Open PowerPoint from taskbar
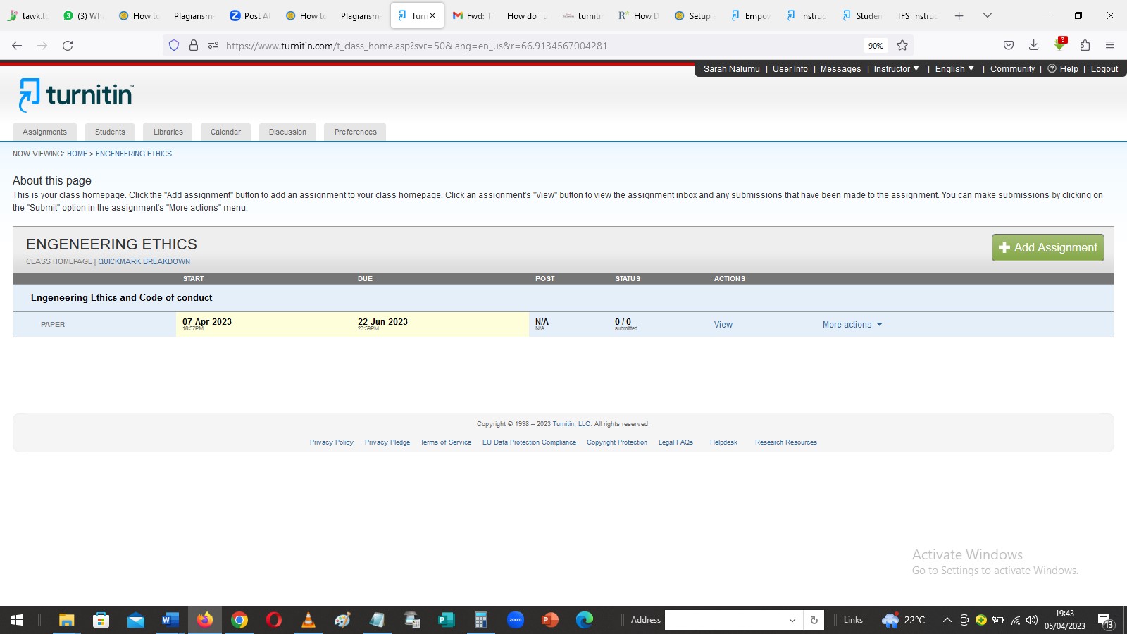1127x634 pixels. pyautogui.click(x=550, y=620)
